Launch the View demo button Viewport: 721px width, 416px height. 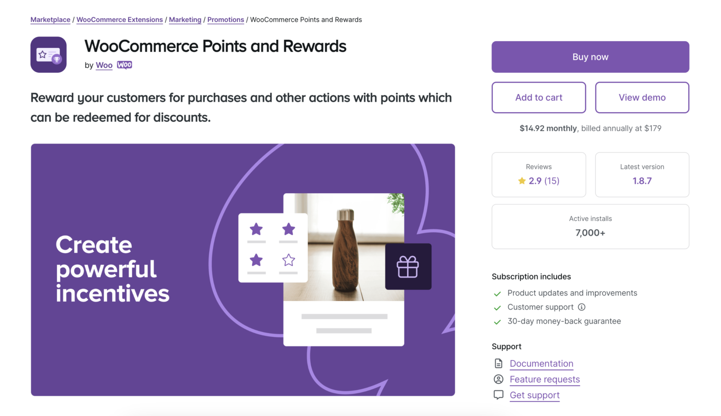pos(642,97)
